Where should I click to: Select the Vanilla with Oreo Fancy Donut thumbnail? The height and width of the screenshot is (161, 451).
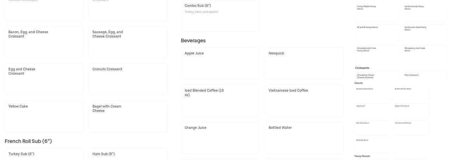424,33
